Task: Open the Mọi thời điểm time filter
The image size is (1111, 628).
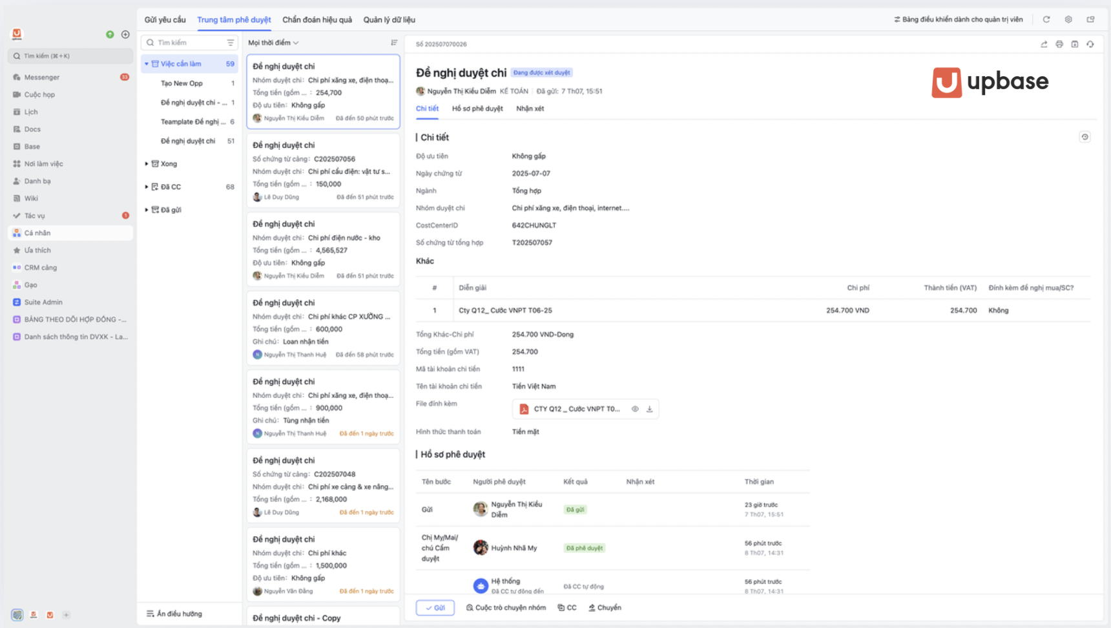Action: point(273,43)
